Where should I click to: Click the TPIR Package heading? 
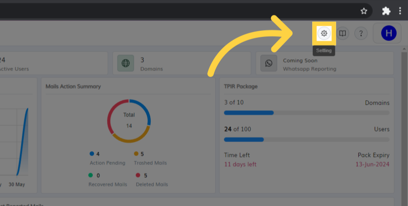click(241, 86)
